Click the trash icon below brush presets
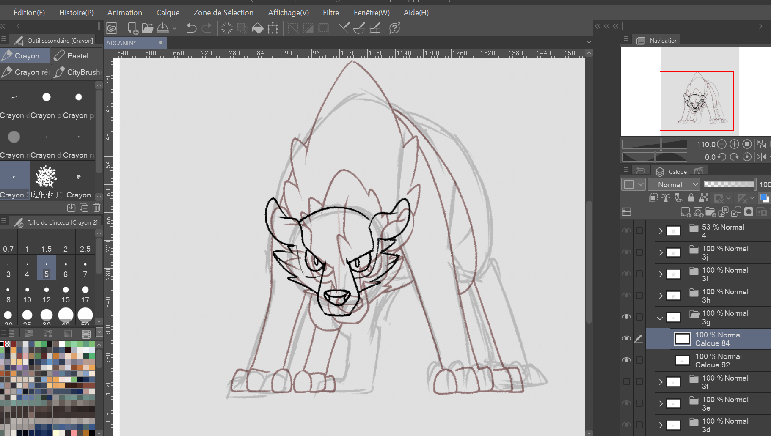 click(x=96, y=207)
